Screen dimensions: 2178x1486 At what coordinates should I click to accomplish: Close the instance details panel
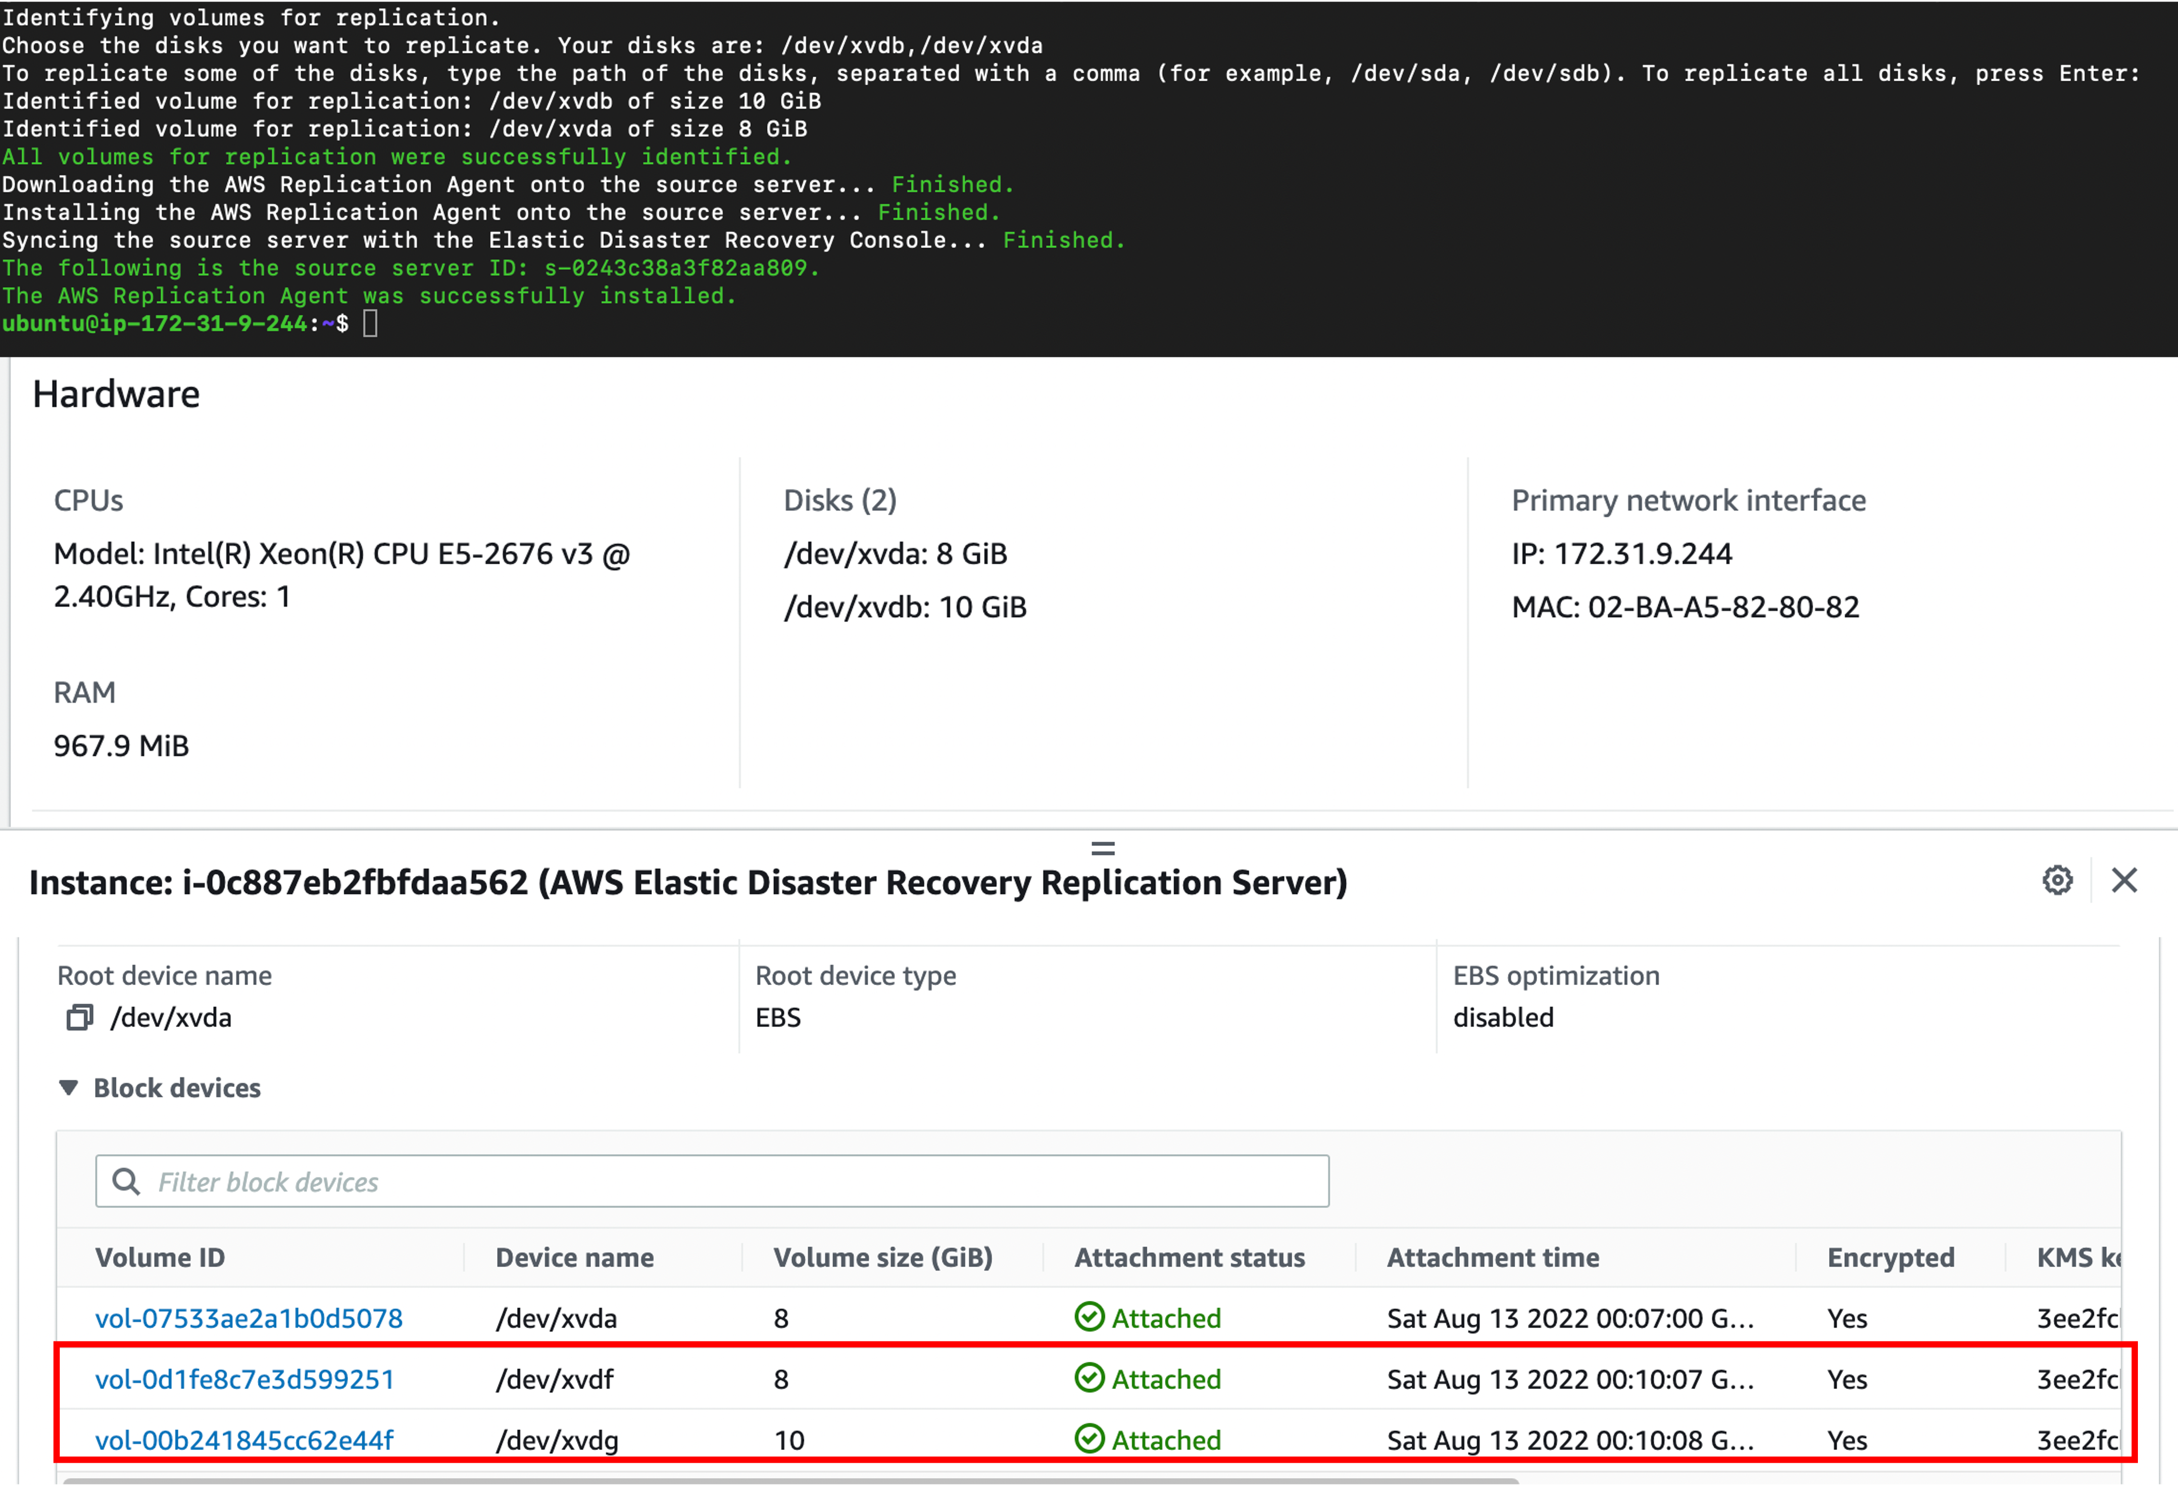click(x=2124, y=881)
